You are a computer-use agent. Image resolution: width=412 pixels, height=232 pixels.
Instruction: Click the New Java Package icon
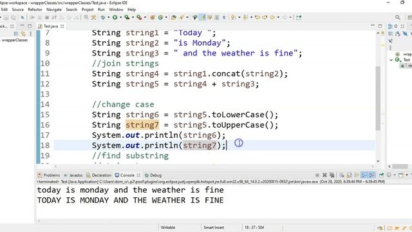[153, 17]
